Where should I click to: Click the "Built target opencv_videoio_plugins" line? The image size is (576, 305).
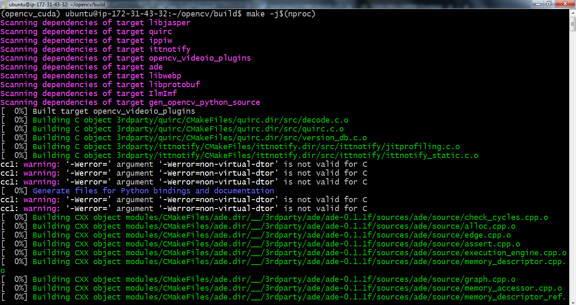pyautogui.click(x=98, y=111)
